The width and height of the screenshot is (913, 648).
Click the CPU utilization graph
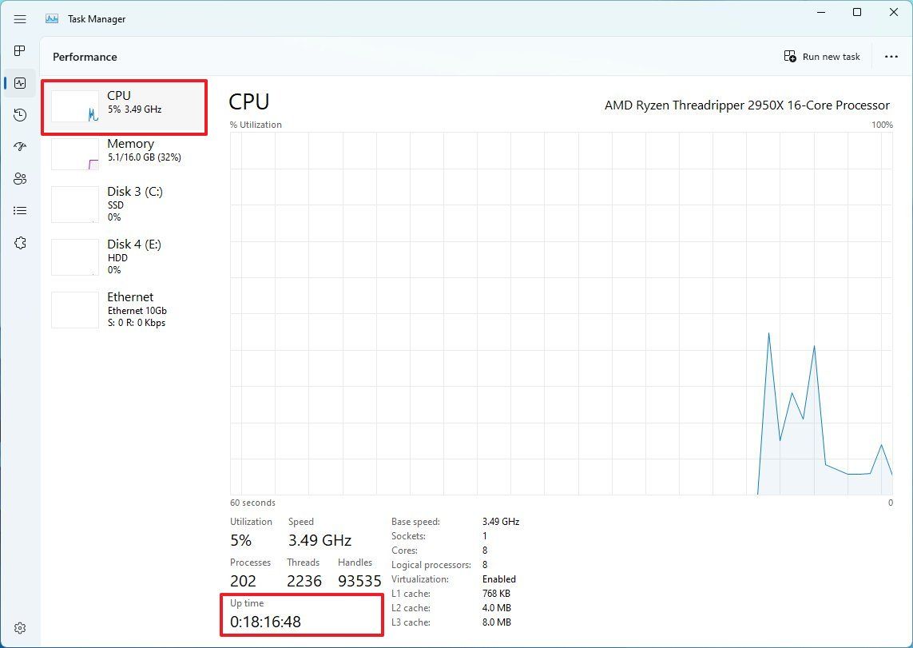point(562,313)
